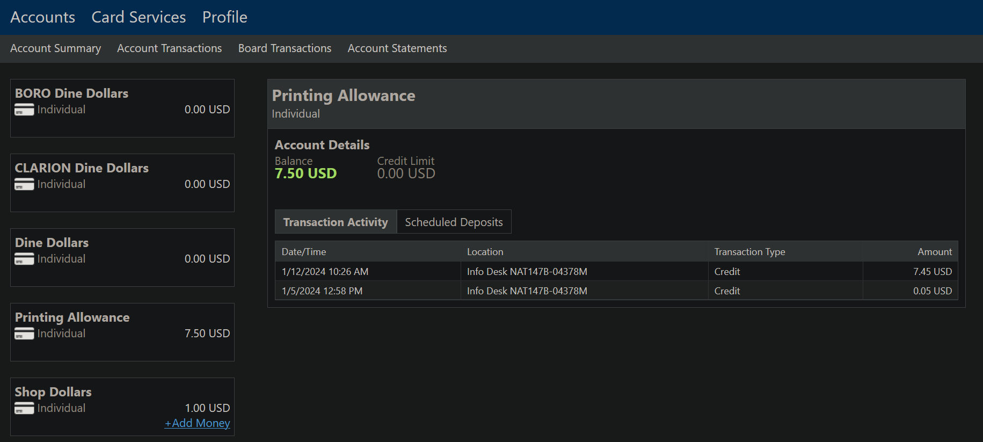Click the Credit Limit label
This screenshot has height=442, width=983.
(x=406, y=161)
